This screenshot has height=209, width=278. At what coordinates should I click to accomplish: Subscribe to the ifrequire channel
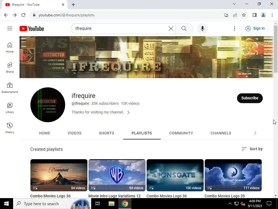pos(250,98)
